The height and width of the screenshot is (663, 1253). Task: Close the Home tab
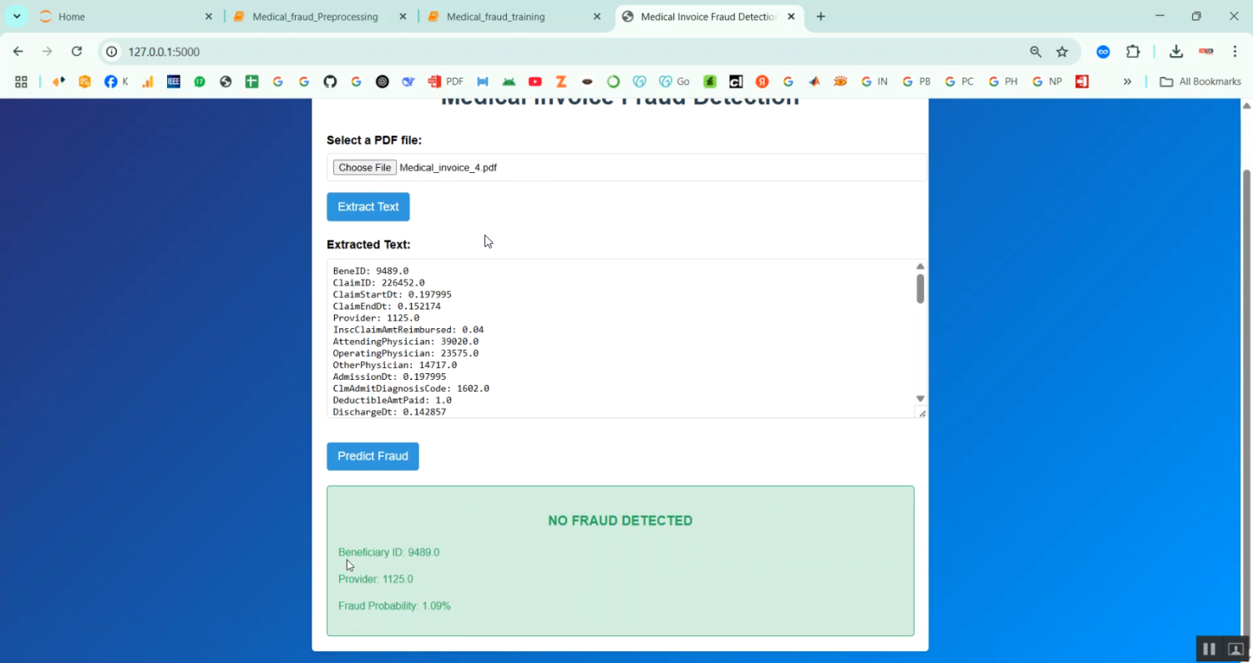[x=209, y=17]
